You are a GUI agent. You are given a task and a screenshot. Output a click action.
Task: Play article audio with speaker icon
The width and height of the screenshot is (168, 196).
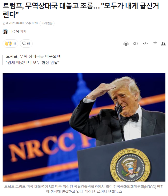pyautogui.click(x=135, y=44)
